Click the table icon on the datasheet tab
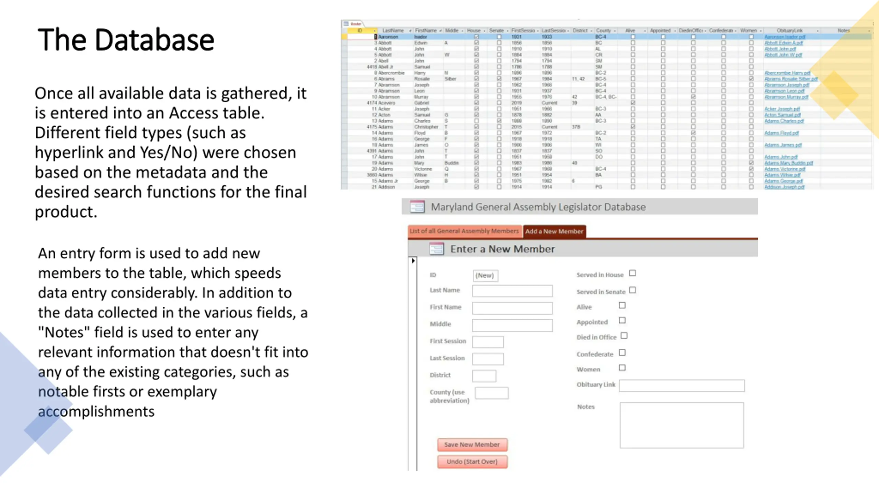 click(346, 24)
